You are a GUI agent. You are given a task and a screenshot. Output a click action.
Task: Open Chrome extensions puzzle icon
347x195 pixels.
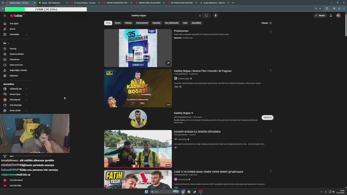(x=327, y=9)
